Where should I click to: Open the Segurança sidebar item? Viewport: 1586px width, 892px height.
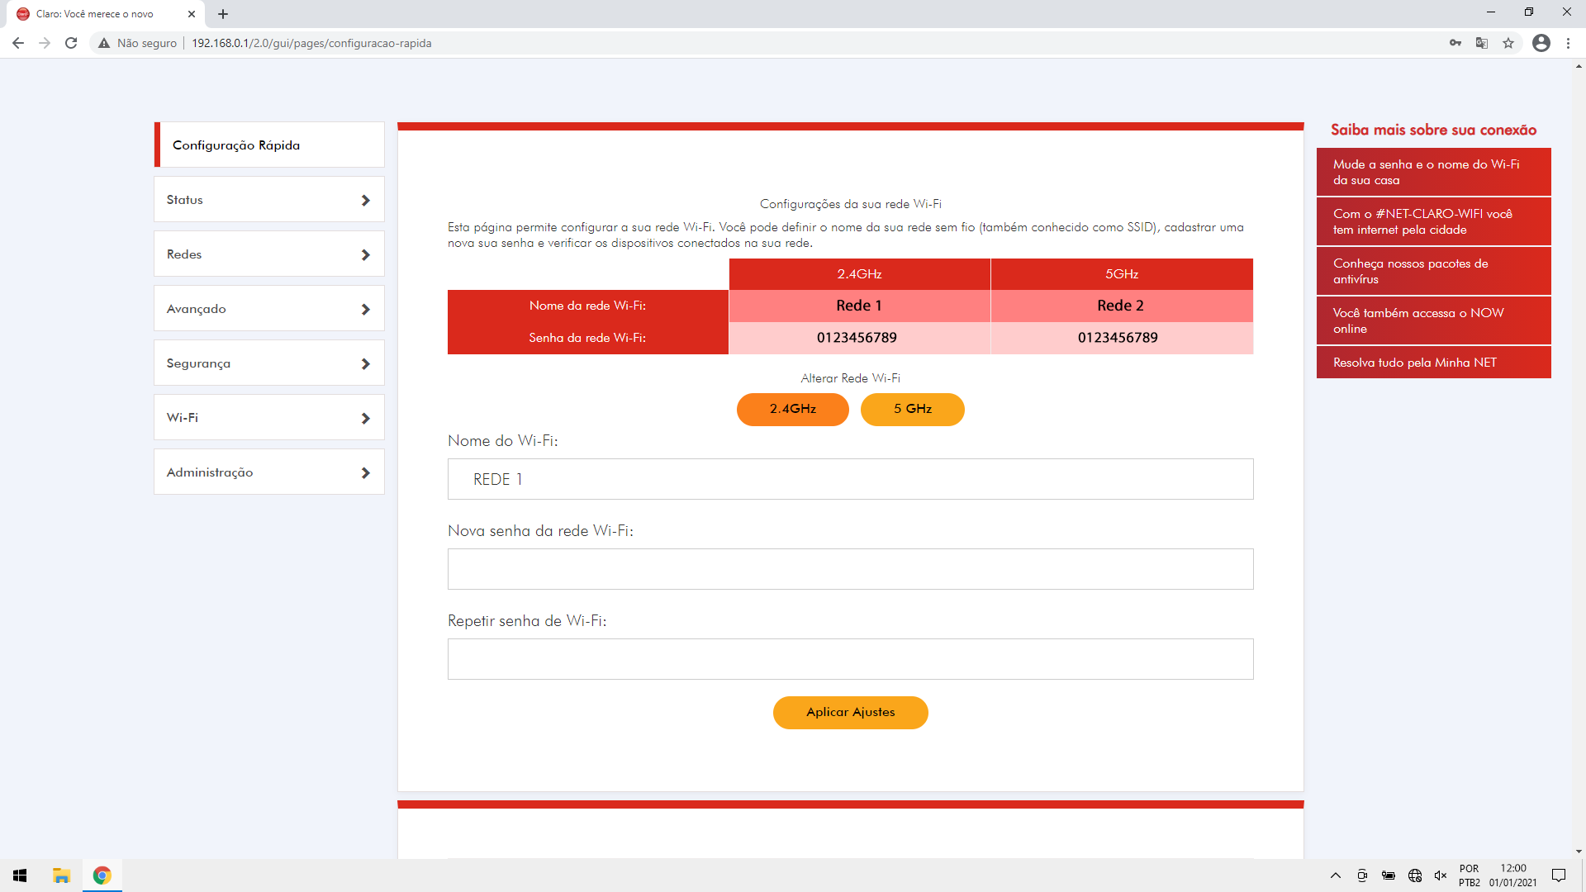[269, 363]
